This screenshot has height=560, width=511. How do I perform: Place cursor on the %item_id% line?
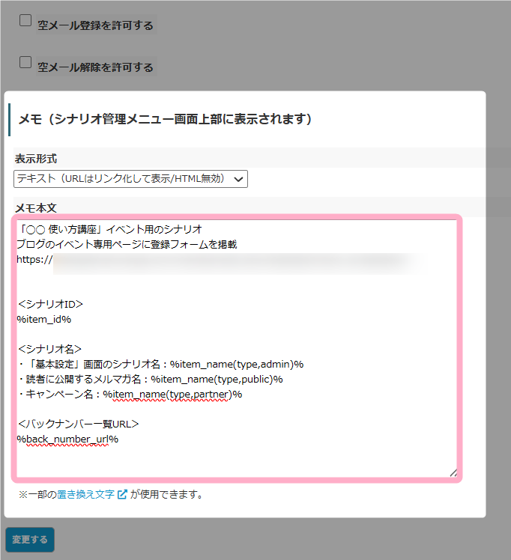coord(44,319)
